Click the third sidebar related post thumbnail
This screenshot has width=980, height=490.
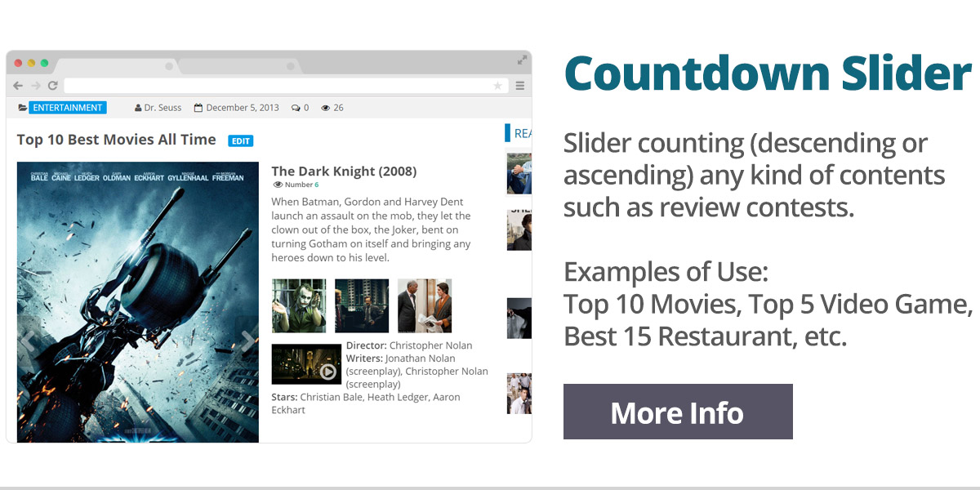(x=519, y=318)
